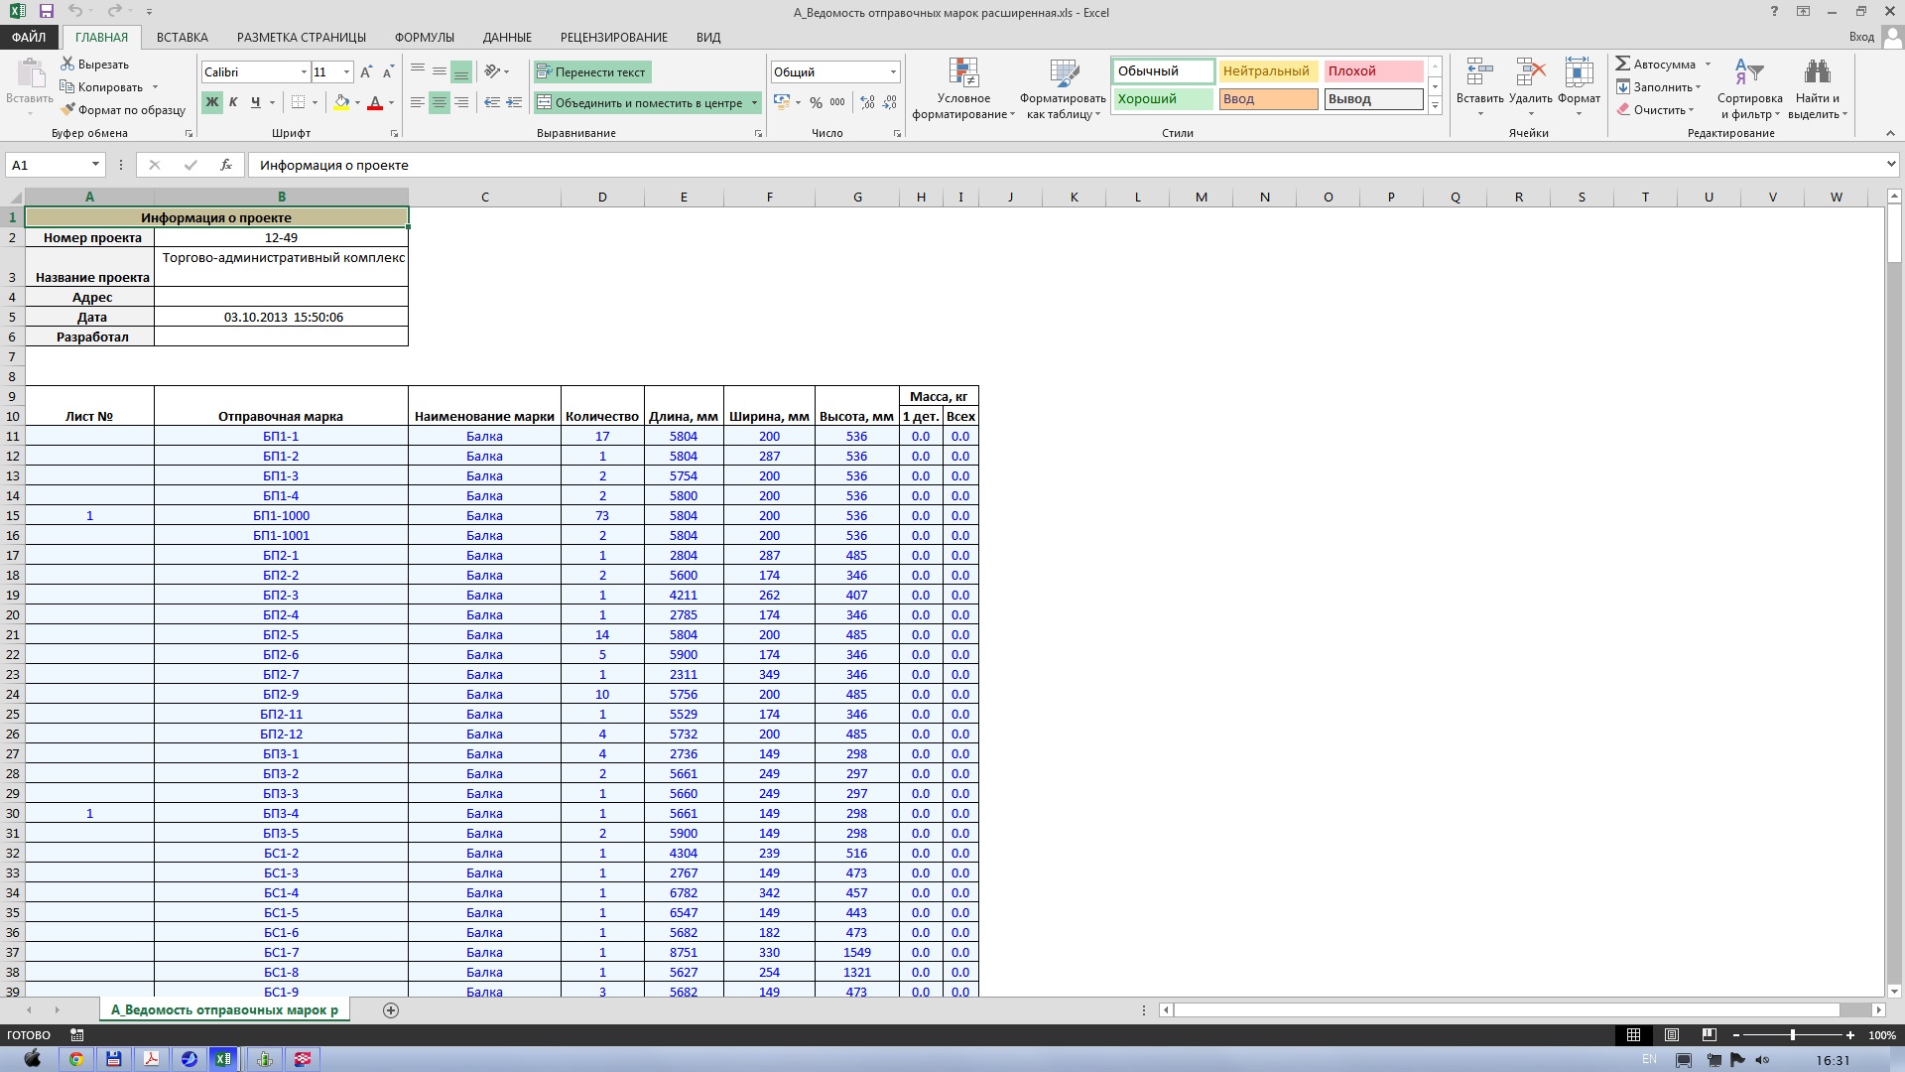Open the Вставка ribbon tab

(x=182, y=37)
